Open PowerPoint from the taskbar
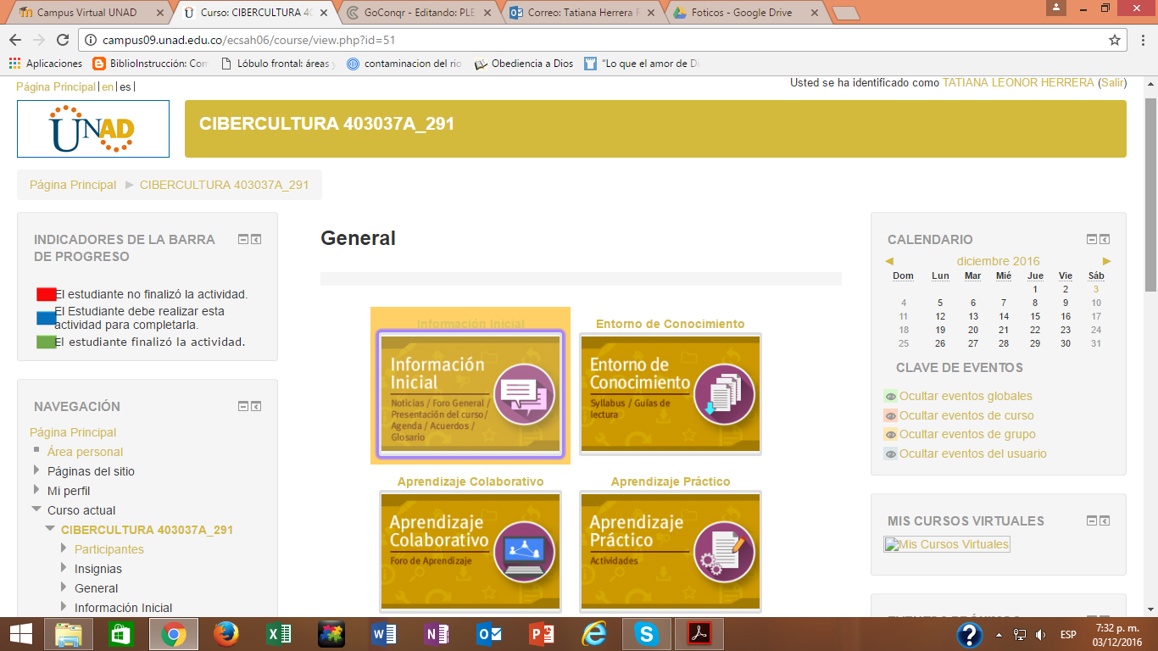1158x651 pixels. click(542, 634)
